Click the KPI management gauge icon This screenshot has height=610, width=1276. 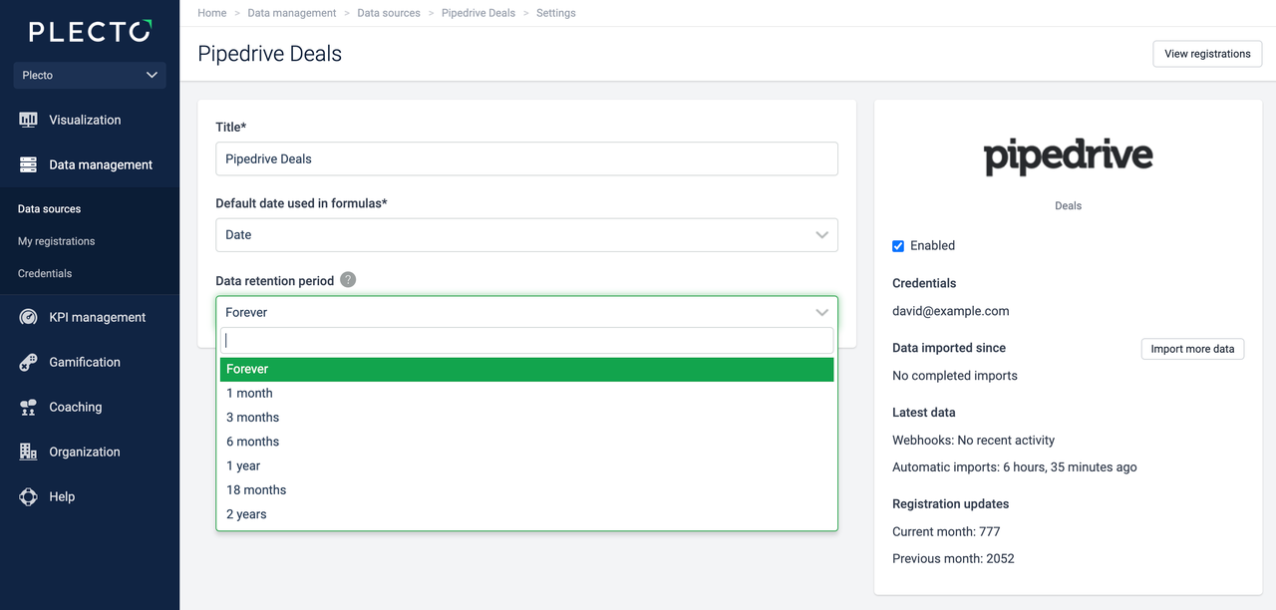tap(28, 317)
